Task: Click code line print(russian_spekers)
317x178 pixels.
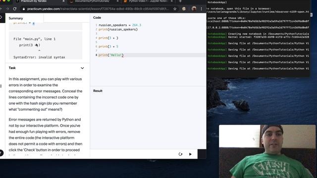Action: point(118,30)
